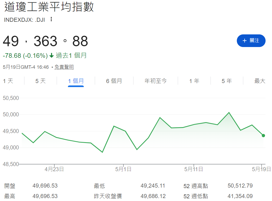Image resolution: width=272 pixels, height=201 pixels.
Task: Switch to the 1 年 range tab
Action: (x=194, y=81)
